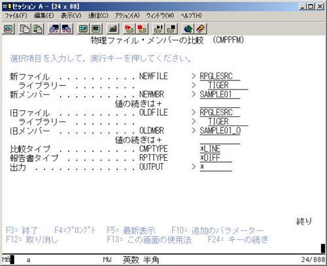Click the quit macro playback icon
Viewport: 327px width, 266px height.
coord(171,29)
